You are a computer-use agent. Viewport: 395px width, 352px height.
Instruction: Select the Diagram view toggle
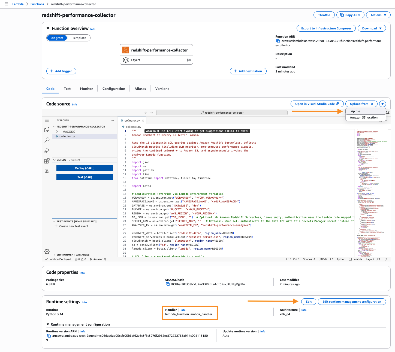(57, 38)
